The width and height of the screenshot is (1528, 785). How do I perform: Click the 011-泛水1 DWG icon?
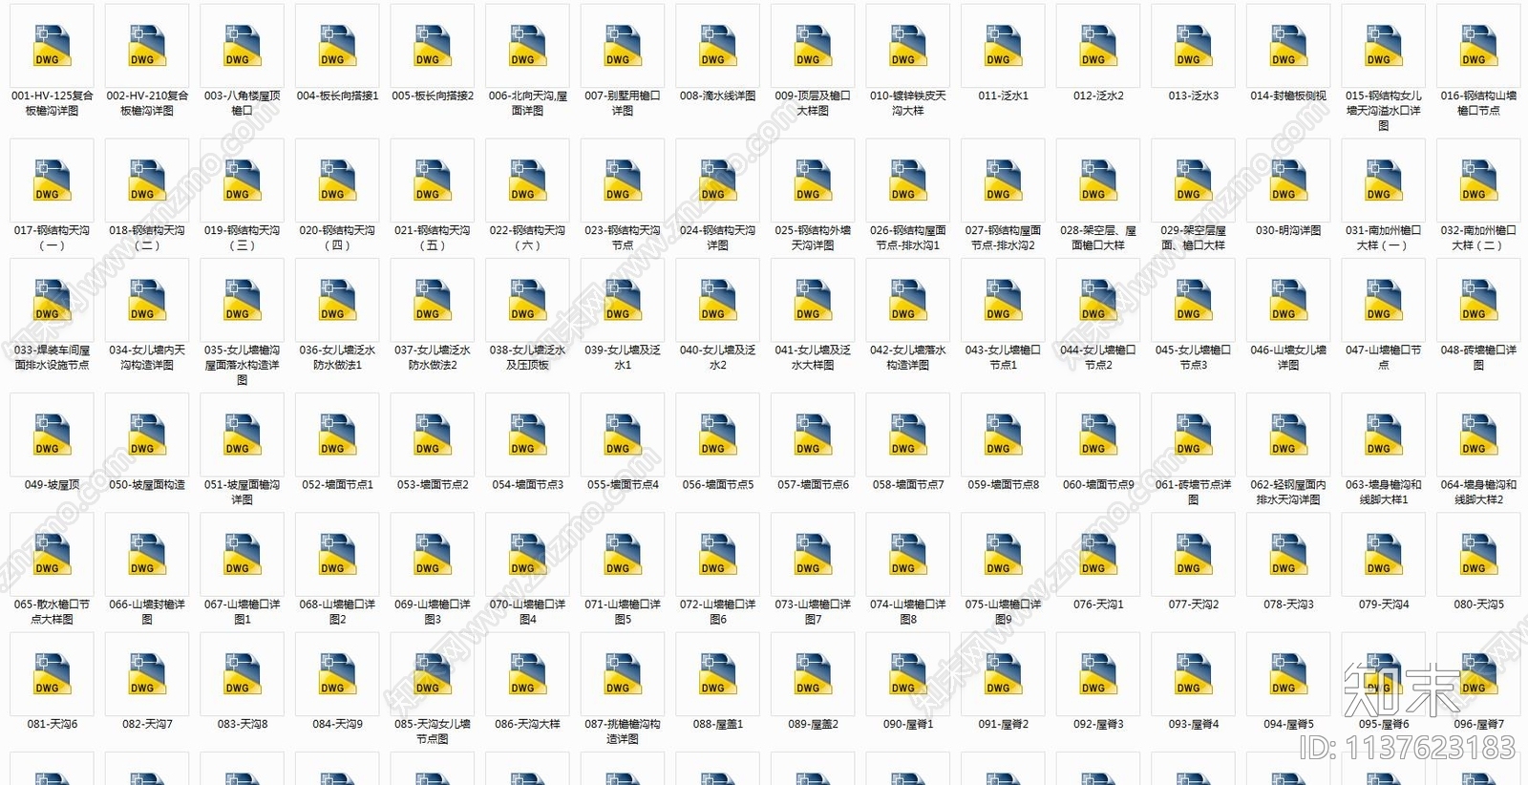(x=1003, y=46)
